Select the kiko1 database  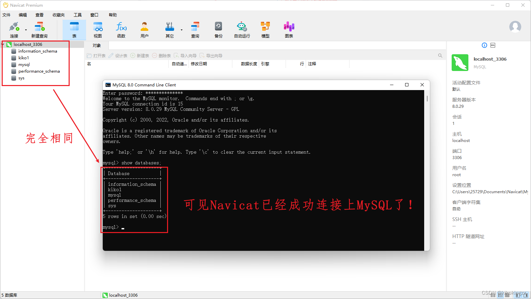coord(23,58)
